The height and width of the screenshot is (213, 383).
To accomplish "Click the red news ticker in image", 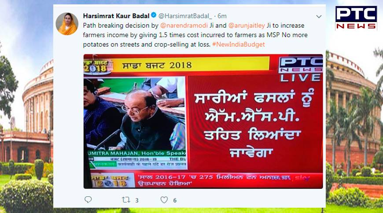I will pyautogui.click(x=228, y=180).
